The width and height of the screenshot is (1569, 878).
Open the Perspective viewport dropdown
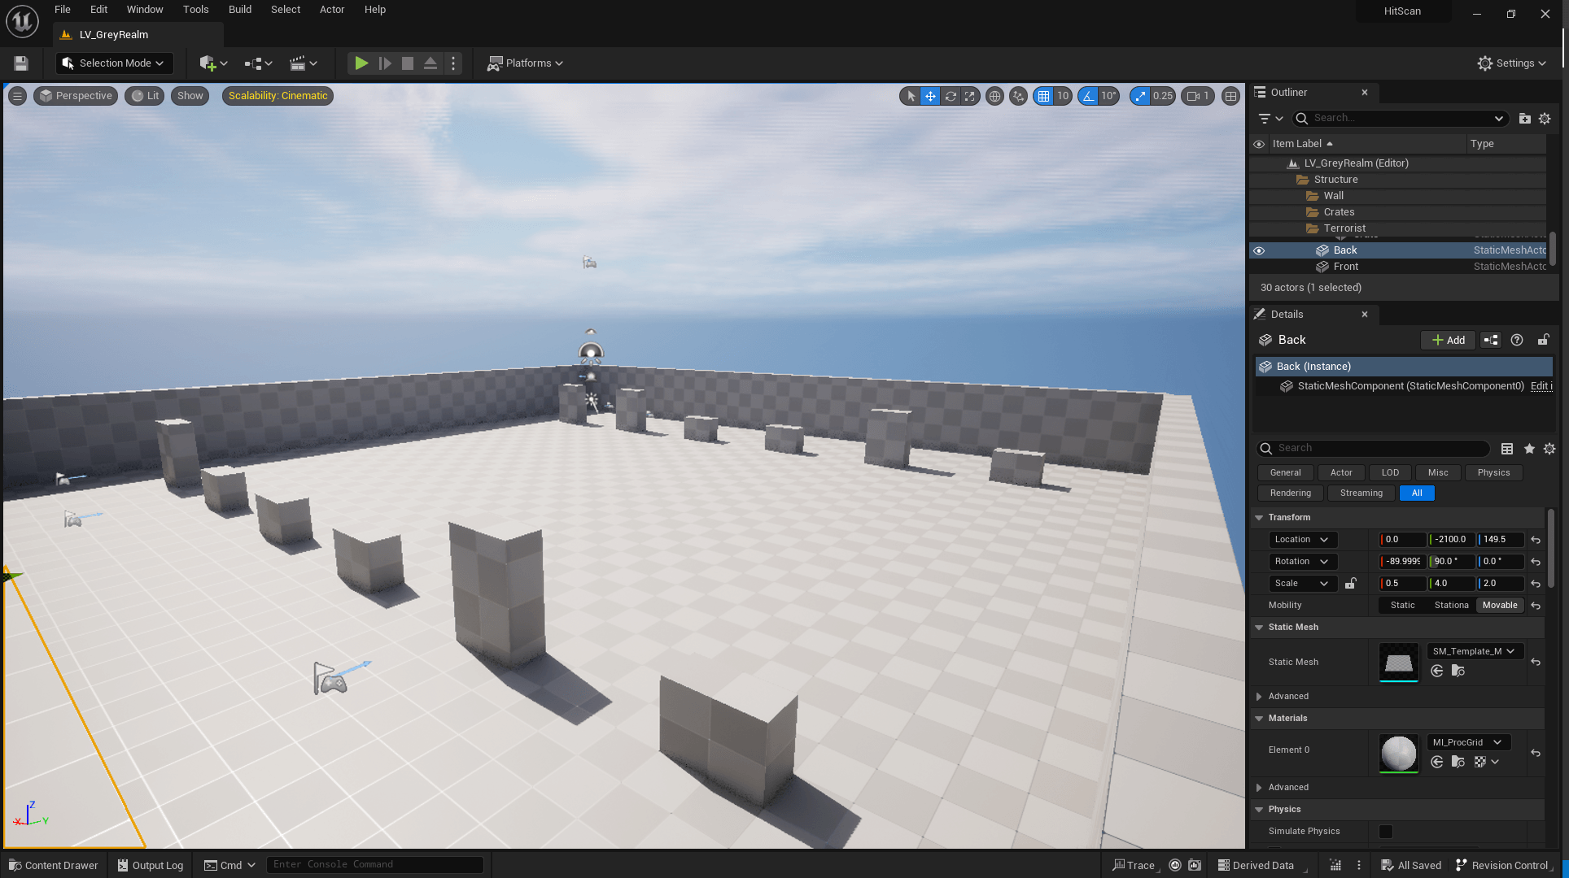tap(75, 95)
